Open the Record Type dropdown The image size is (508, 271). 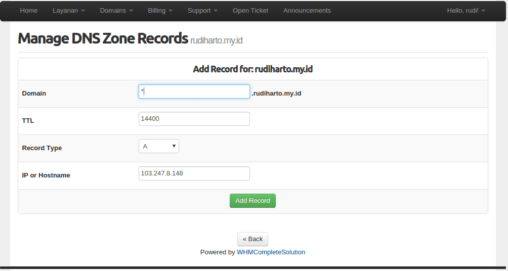pyautogui.click(x=159, y=146)
